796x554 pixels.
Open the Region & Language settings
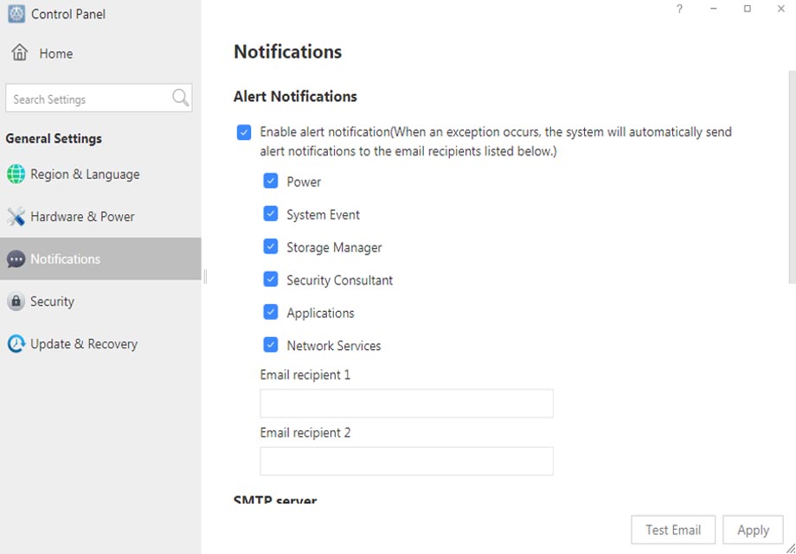pyautogui.click(x=100, y=174)
